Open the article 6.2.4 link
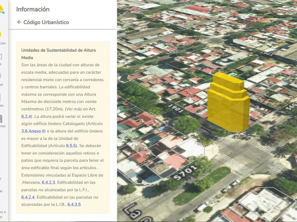This screenshot has height=222, width=297. click(26, 116)
